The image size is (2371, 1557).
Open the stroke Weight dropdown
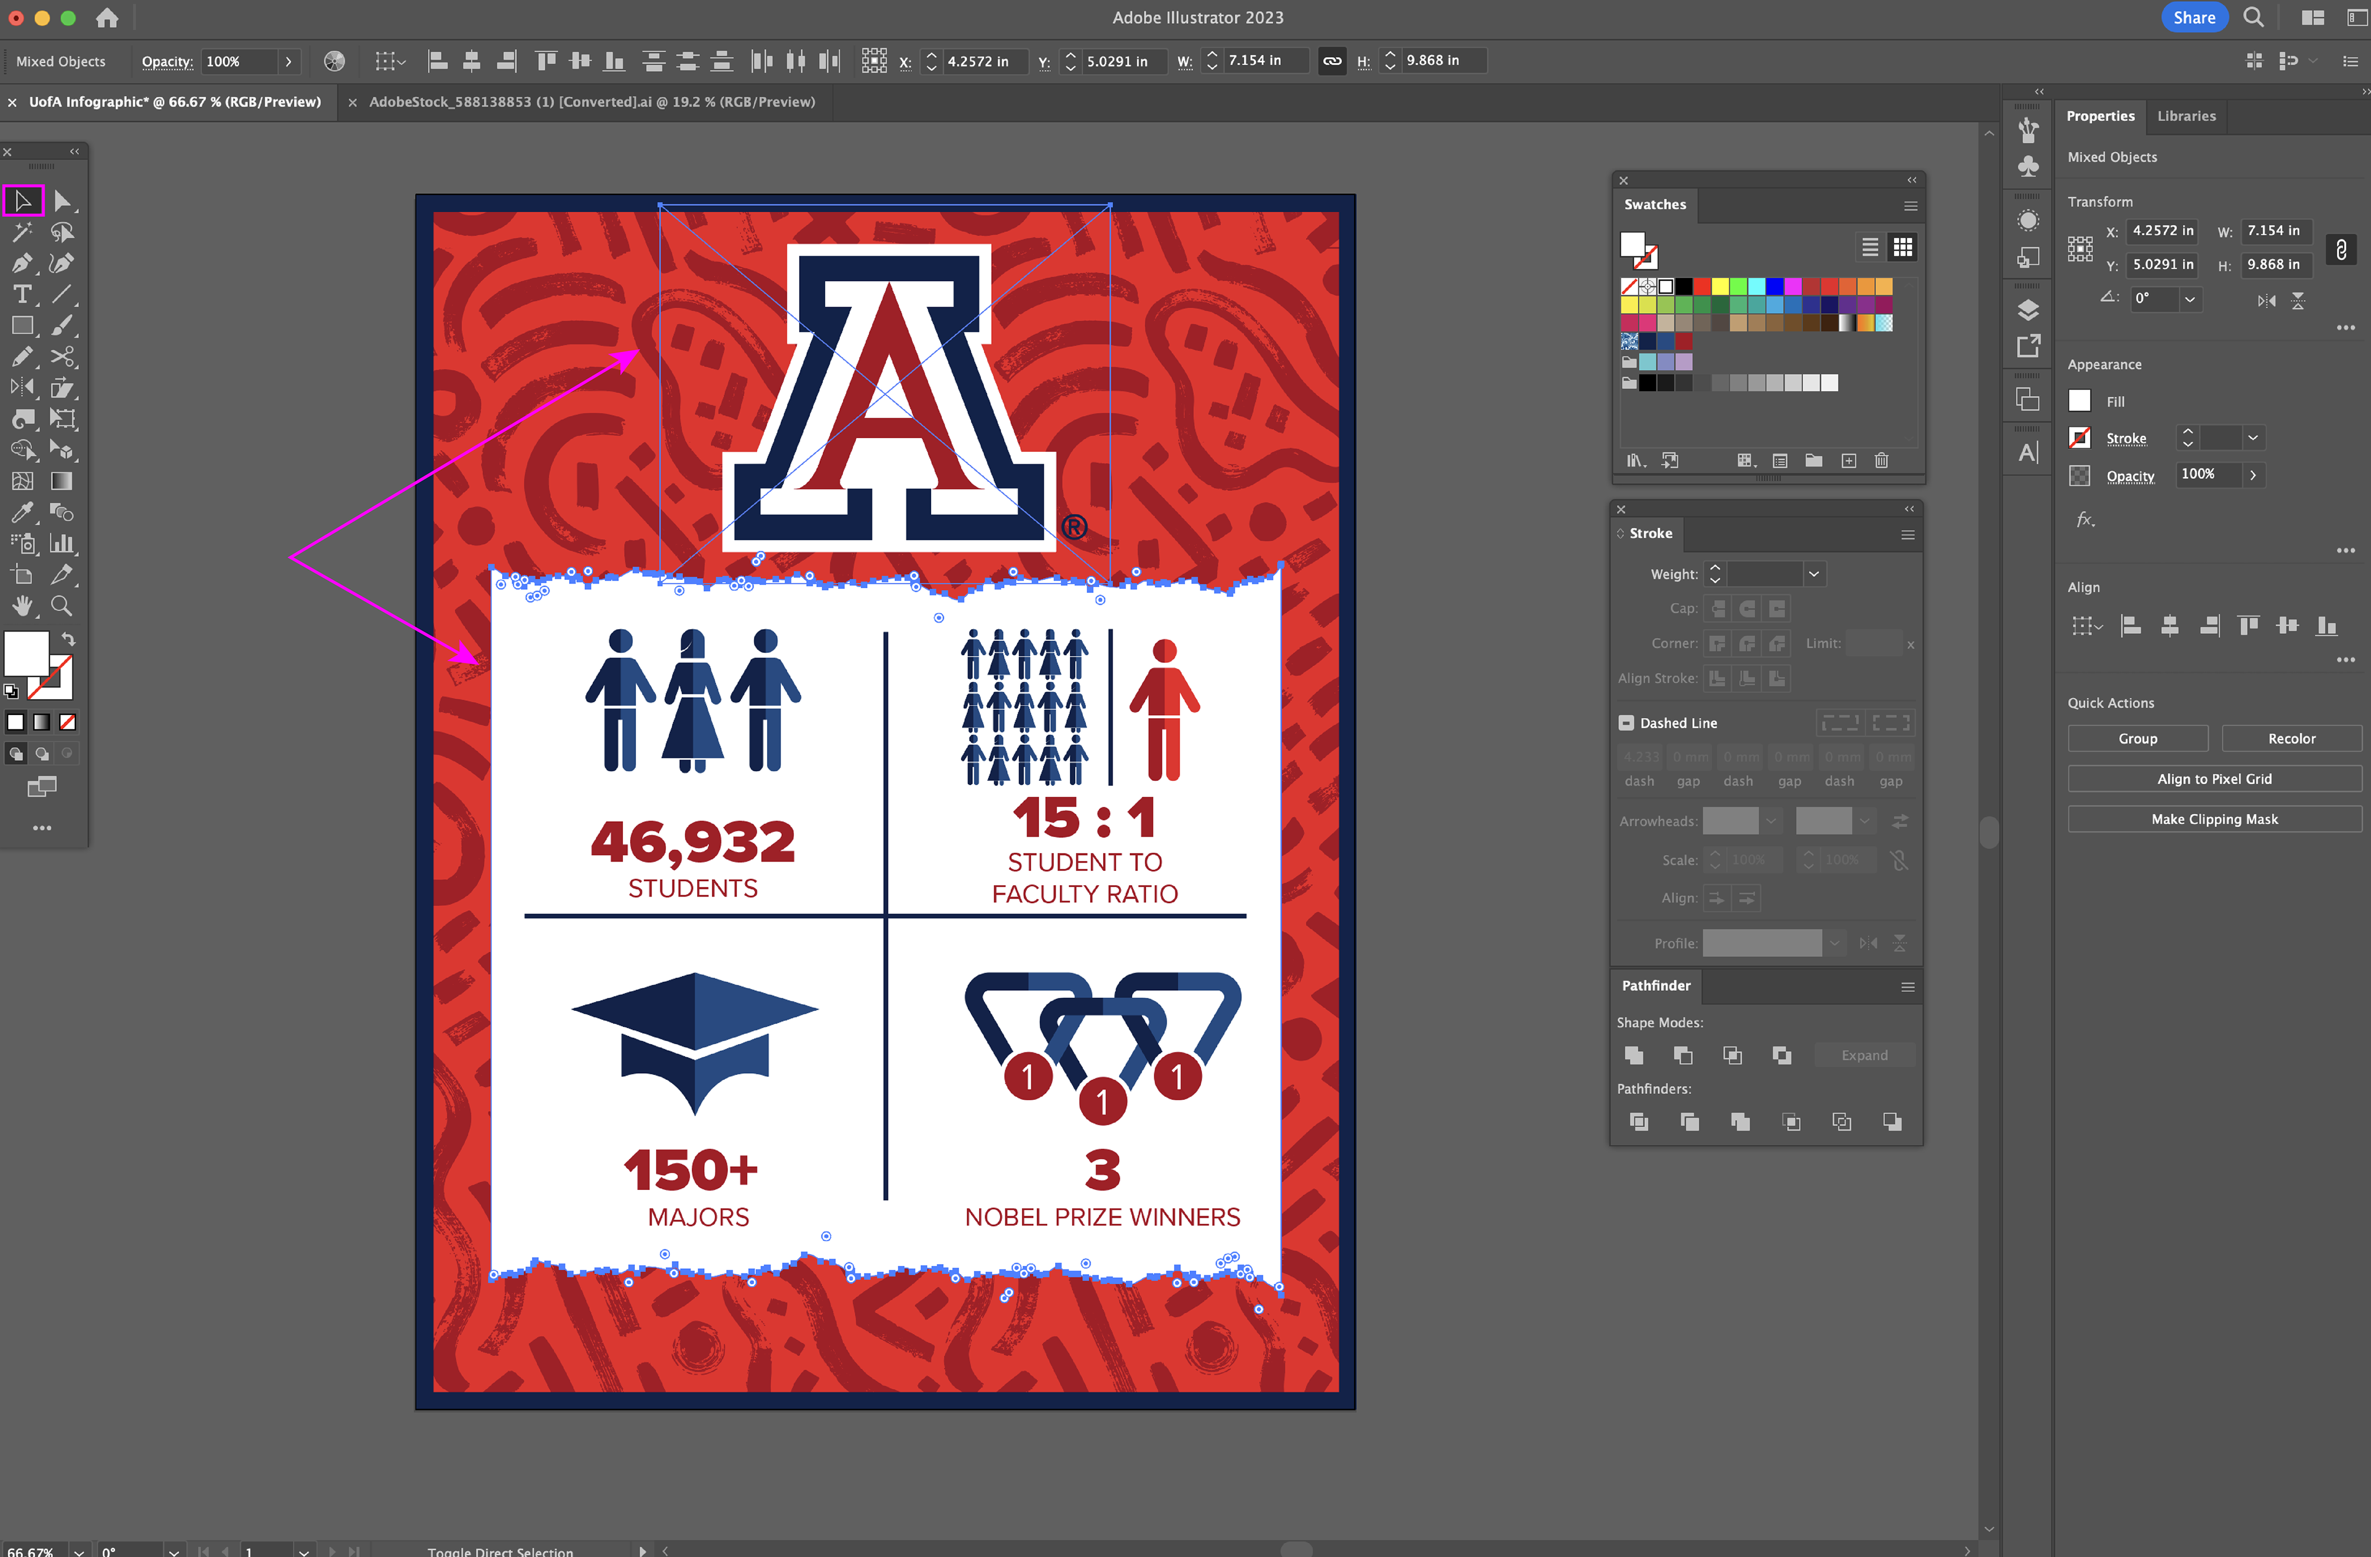[x=1814, y=574]
